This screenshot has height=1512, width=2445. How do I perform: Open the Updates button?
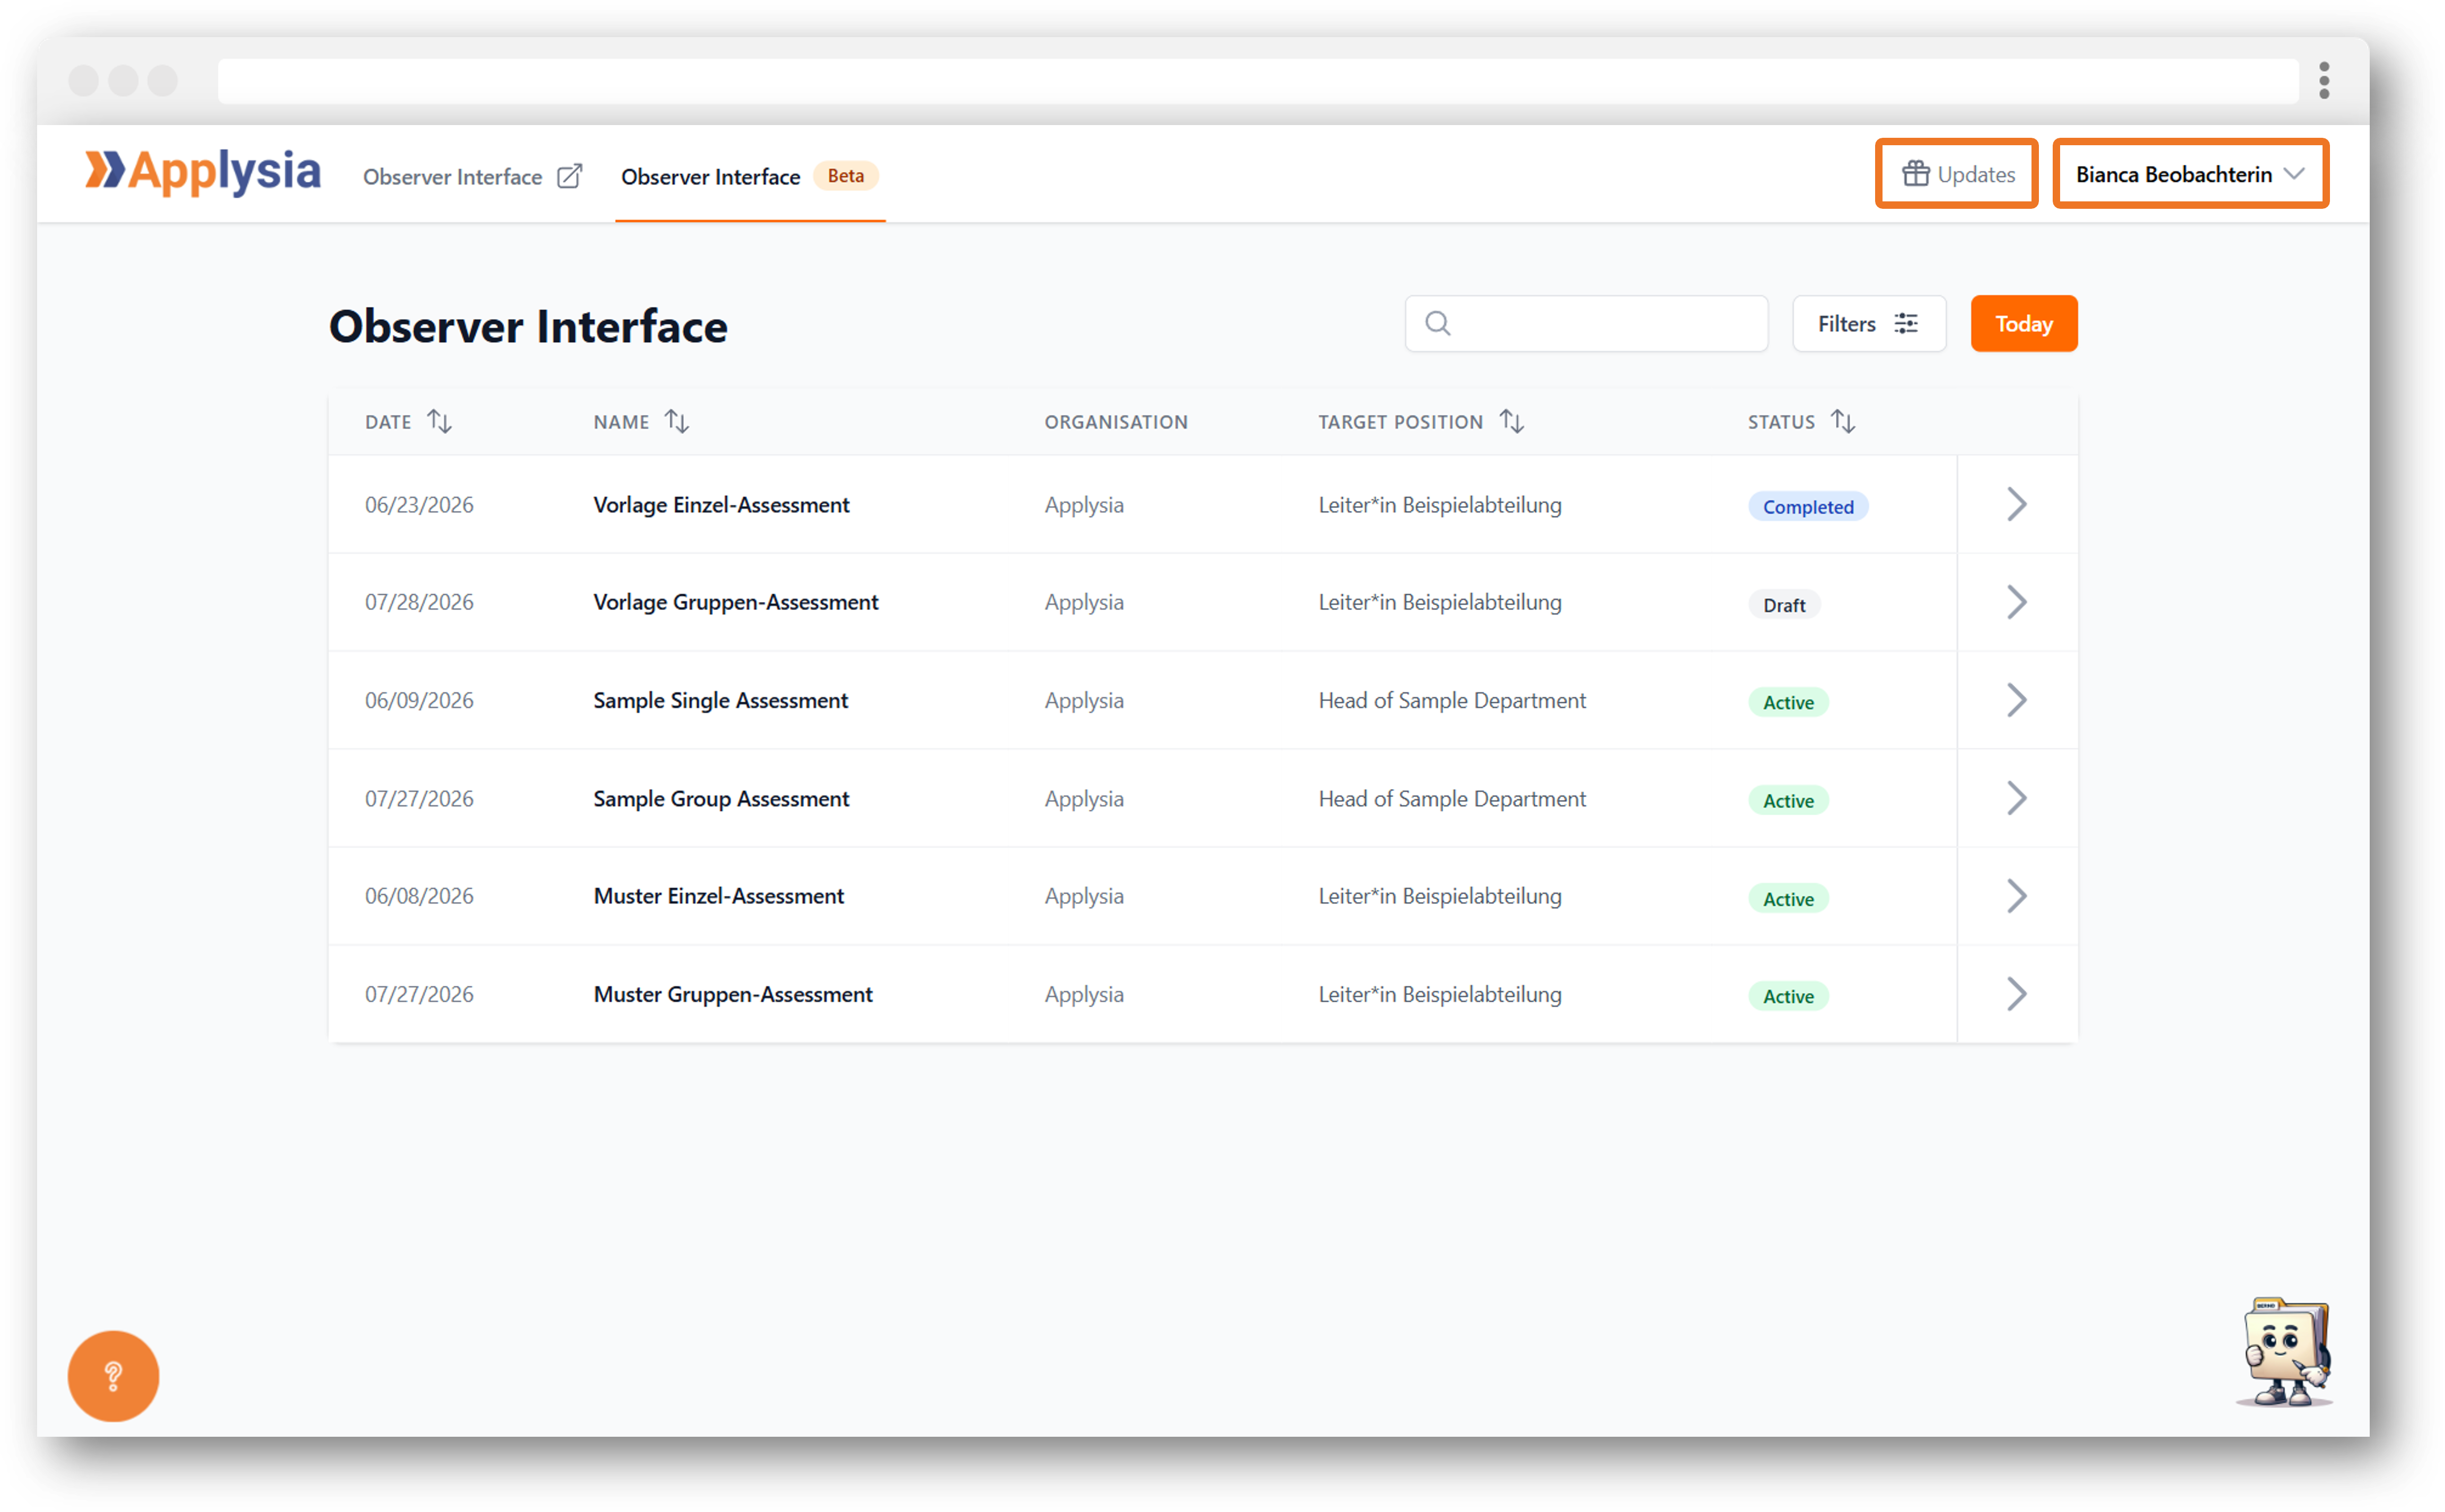tap(1956, 174)
